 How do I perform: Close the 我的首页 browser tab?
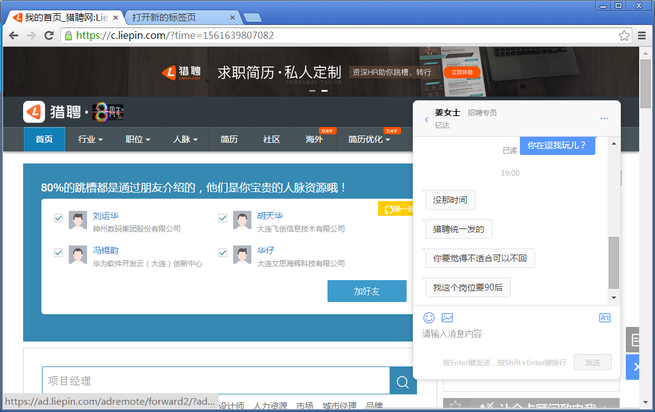point(116,18)
